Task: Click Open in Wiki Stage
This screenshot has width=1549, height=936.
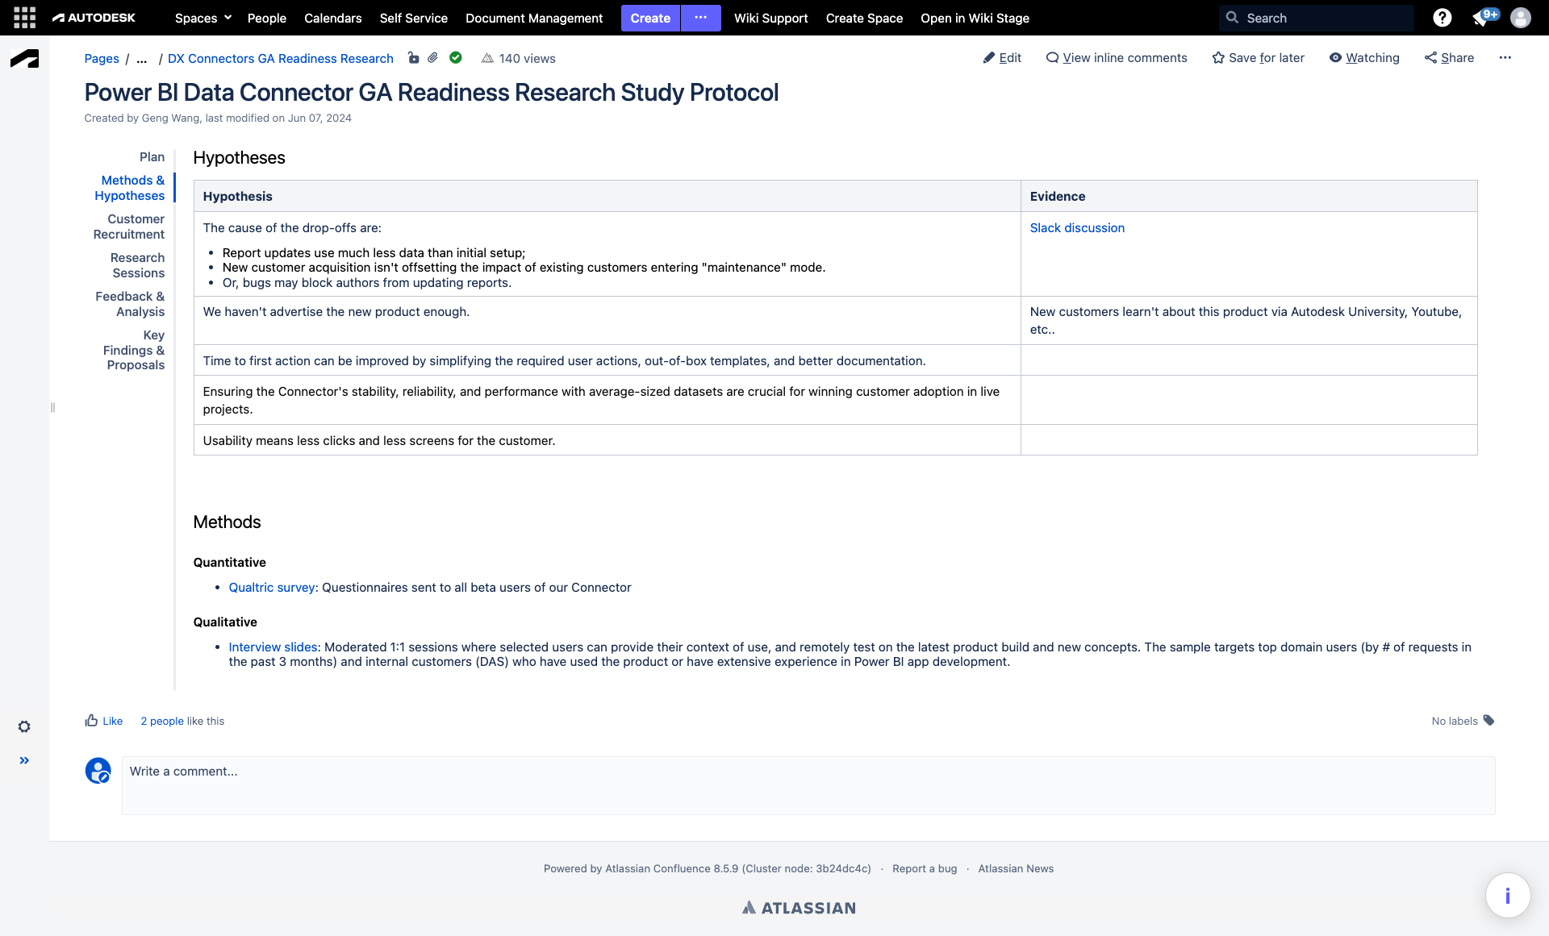Action: (975, 18)
